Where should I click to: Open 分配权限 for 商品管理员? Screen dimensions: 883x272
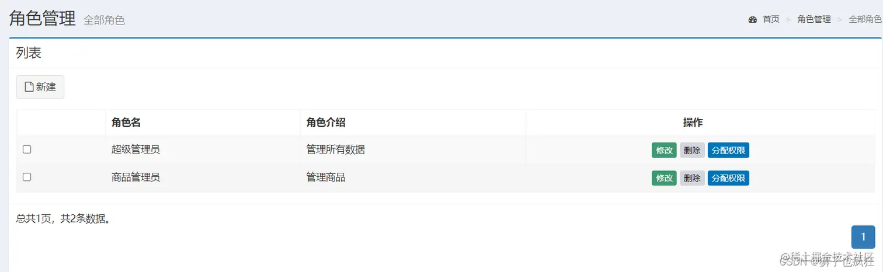[728, 178]
